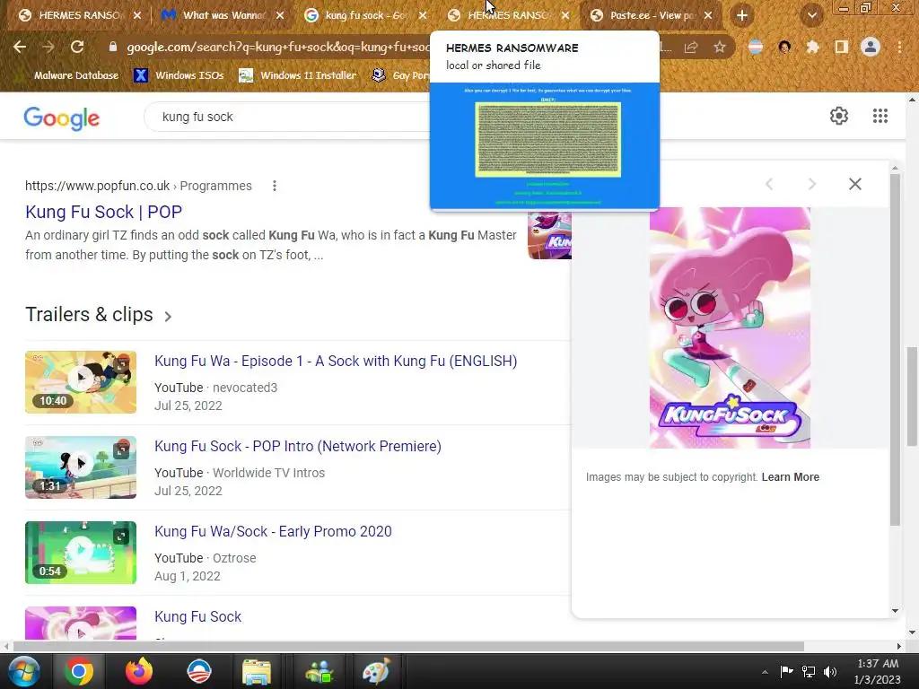This screenshot has width=919, height=689.
Task: Bookmark this page with the star
Action: coord(720,47)
